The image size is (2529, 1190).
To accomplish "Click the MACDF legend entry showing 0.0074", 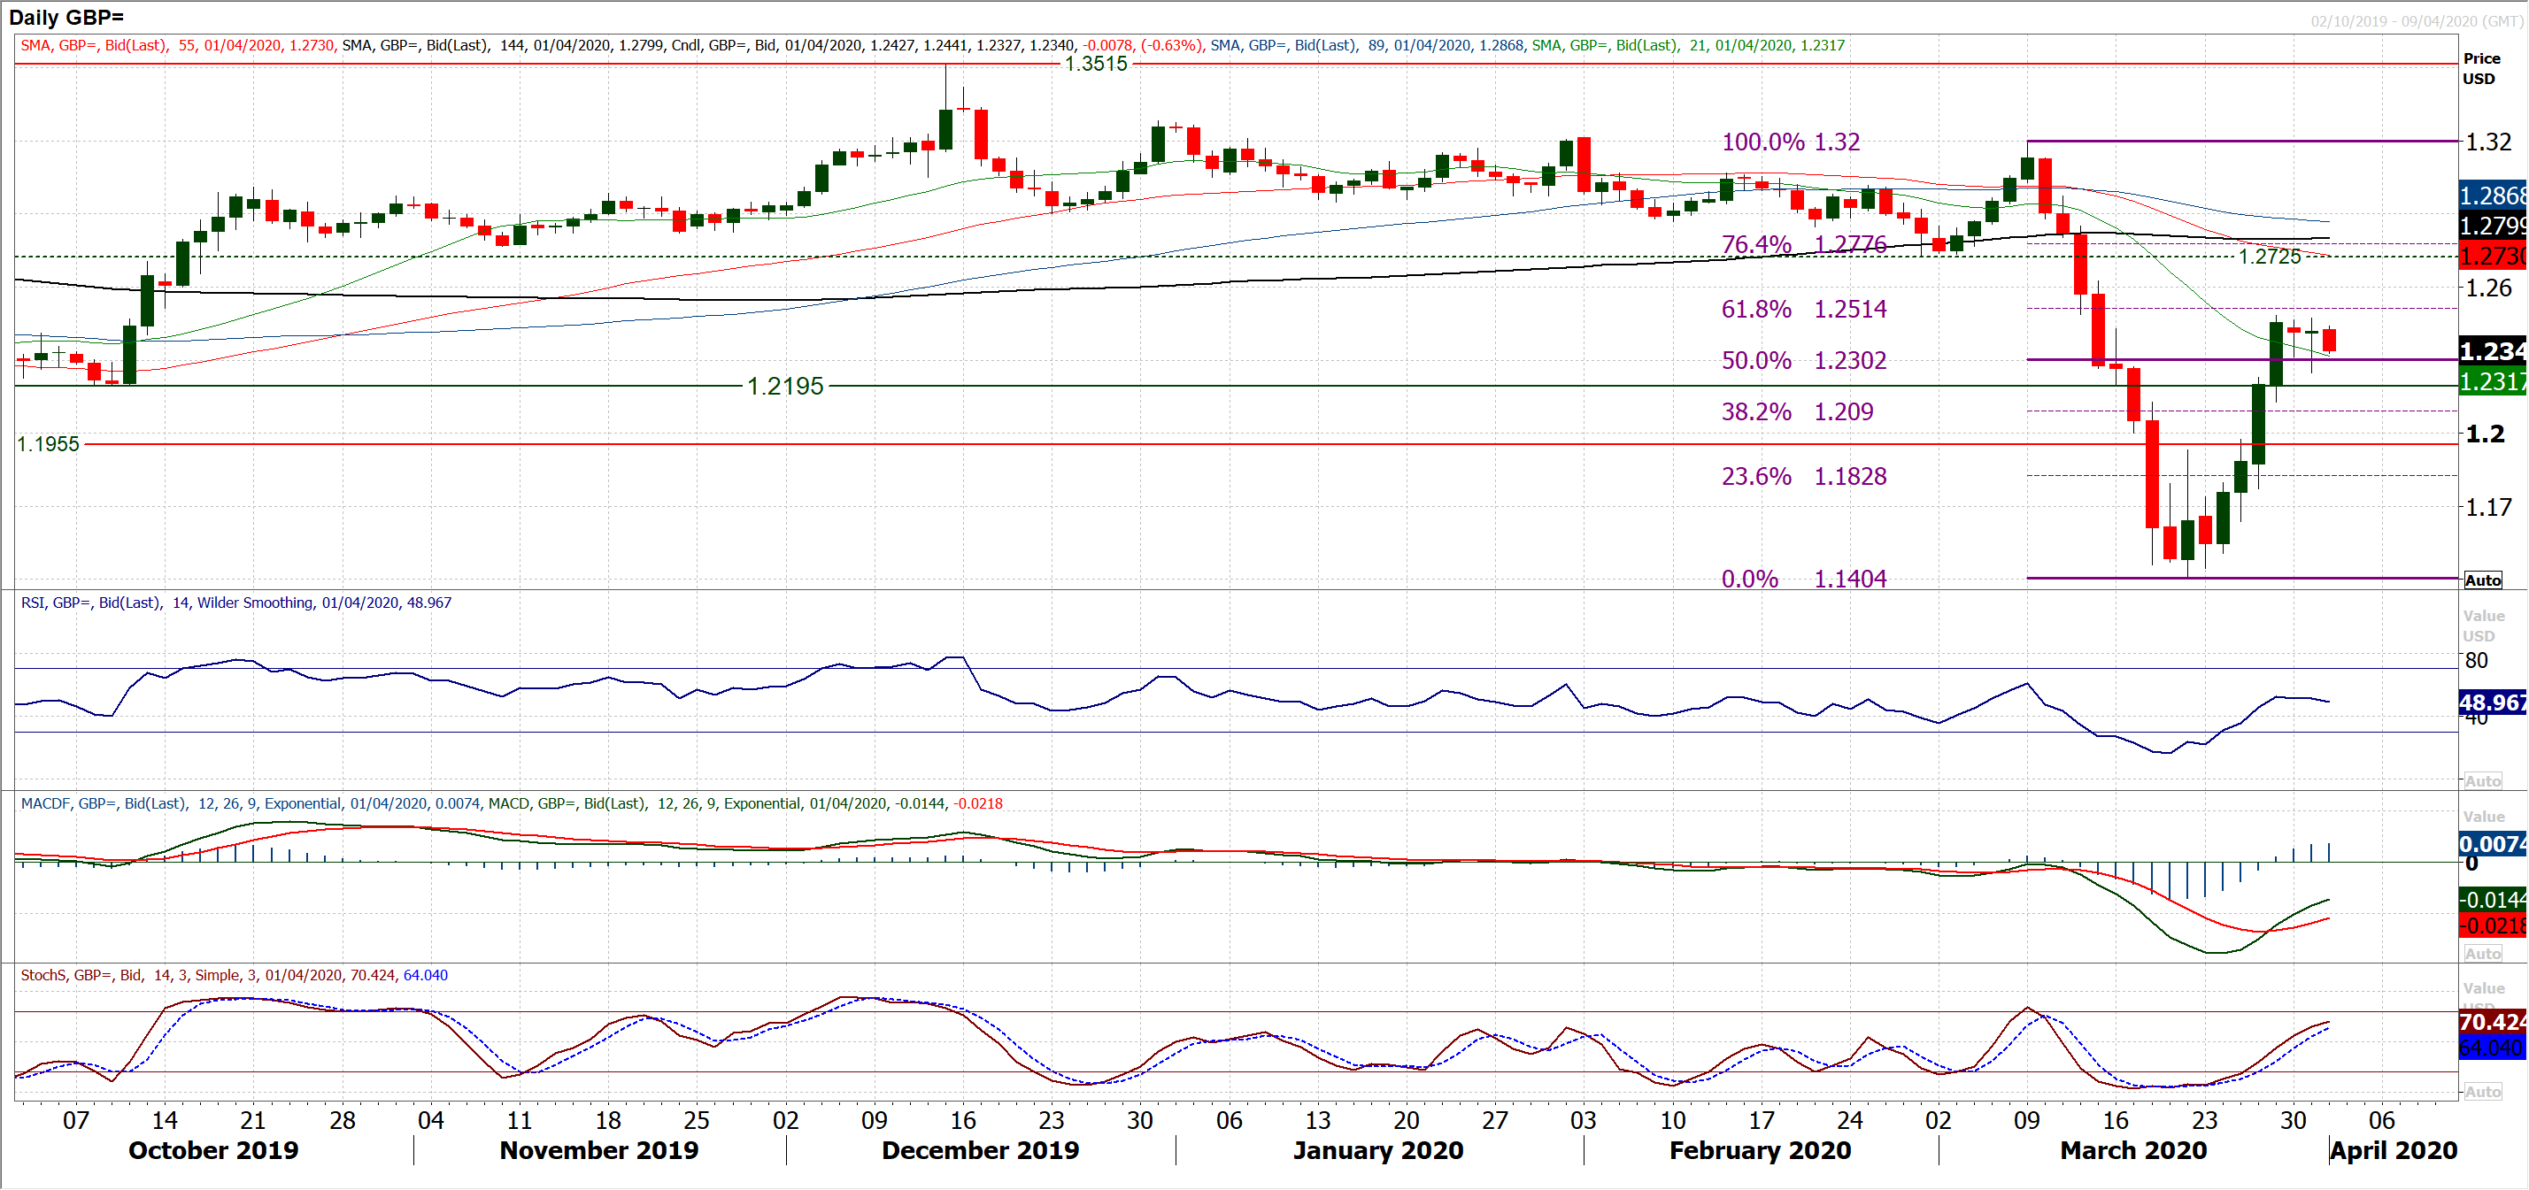I will 251,803.
